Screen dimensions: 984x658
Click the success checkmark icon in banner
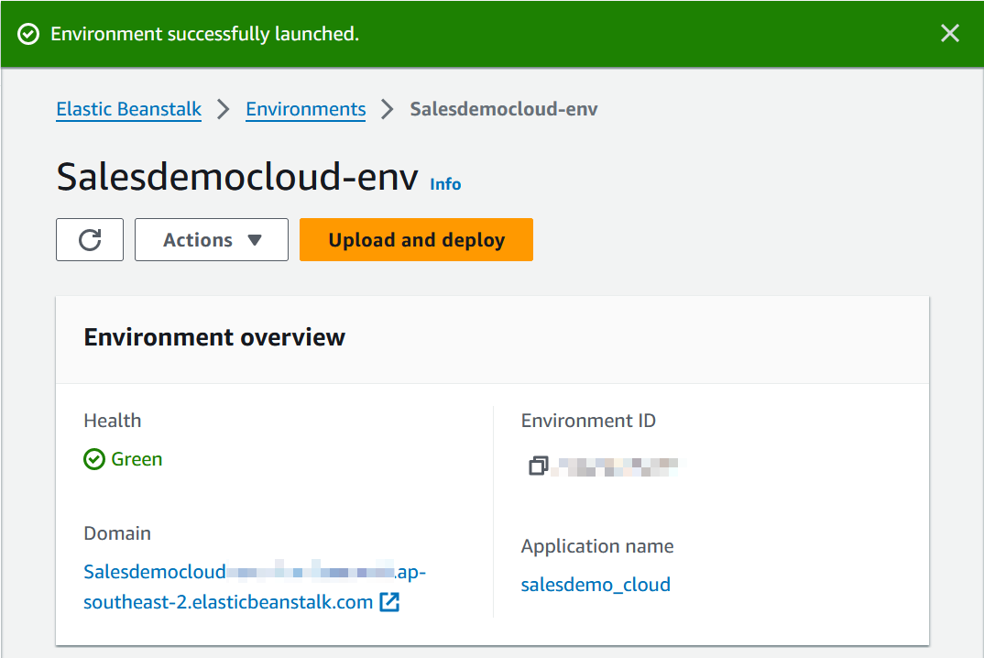(29, 34)
